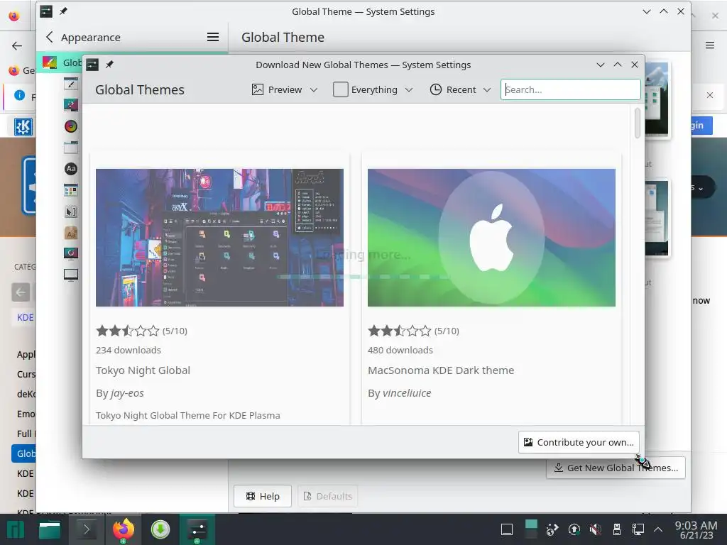This screenshot has width=727, height=545.
Task: Open window menu icon of download dialog
Action: click(x=93, y=65)
